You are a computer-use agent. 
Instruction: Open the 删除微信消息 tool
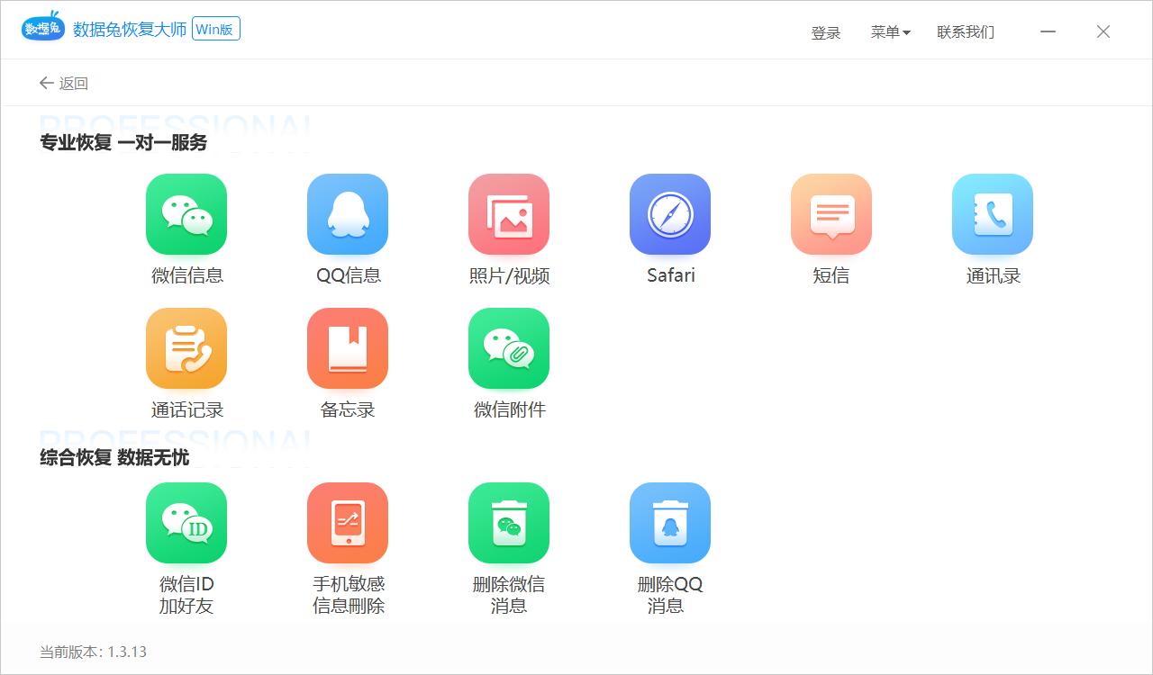coord(509,523)
